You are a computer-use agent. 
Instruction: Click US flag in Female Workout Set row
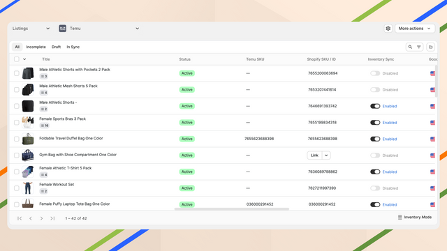(432, 188)
